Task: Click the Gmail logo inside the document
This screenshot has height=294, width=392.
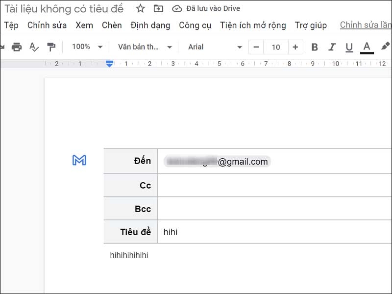Action: 79,160
